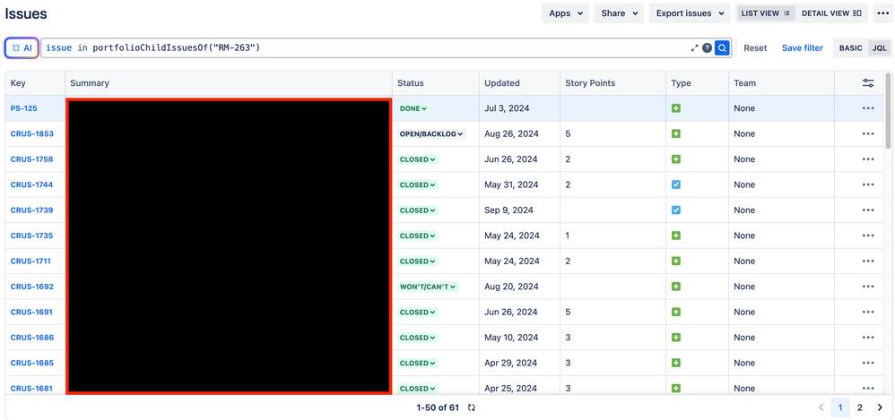Change the DONE status of PS-125

point(413,108)
